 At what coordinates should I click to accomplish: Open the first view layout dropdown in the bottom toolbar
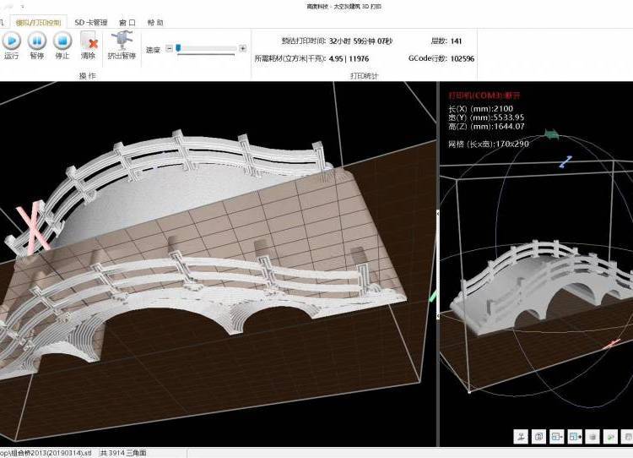click(557, 437)
